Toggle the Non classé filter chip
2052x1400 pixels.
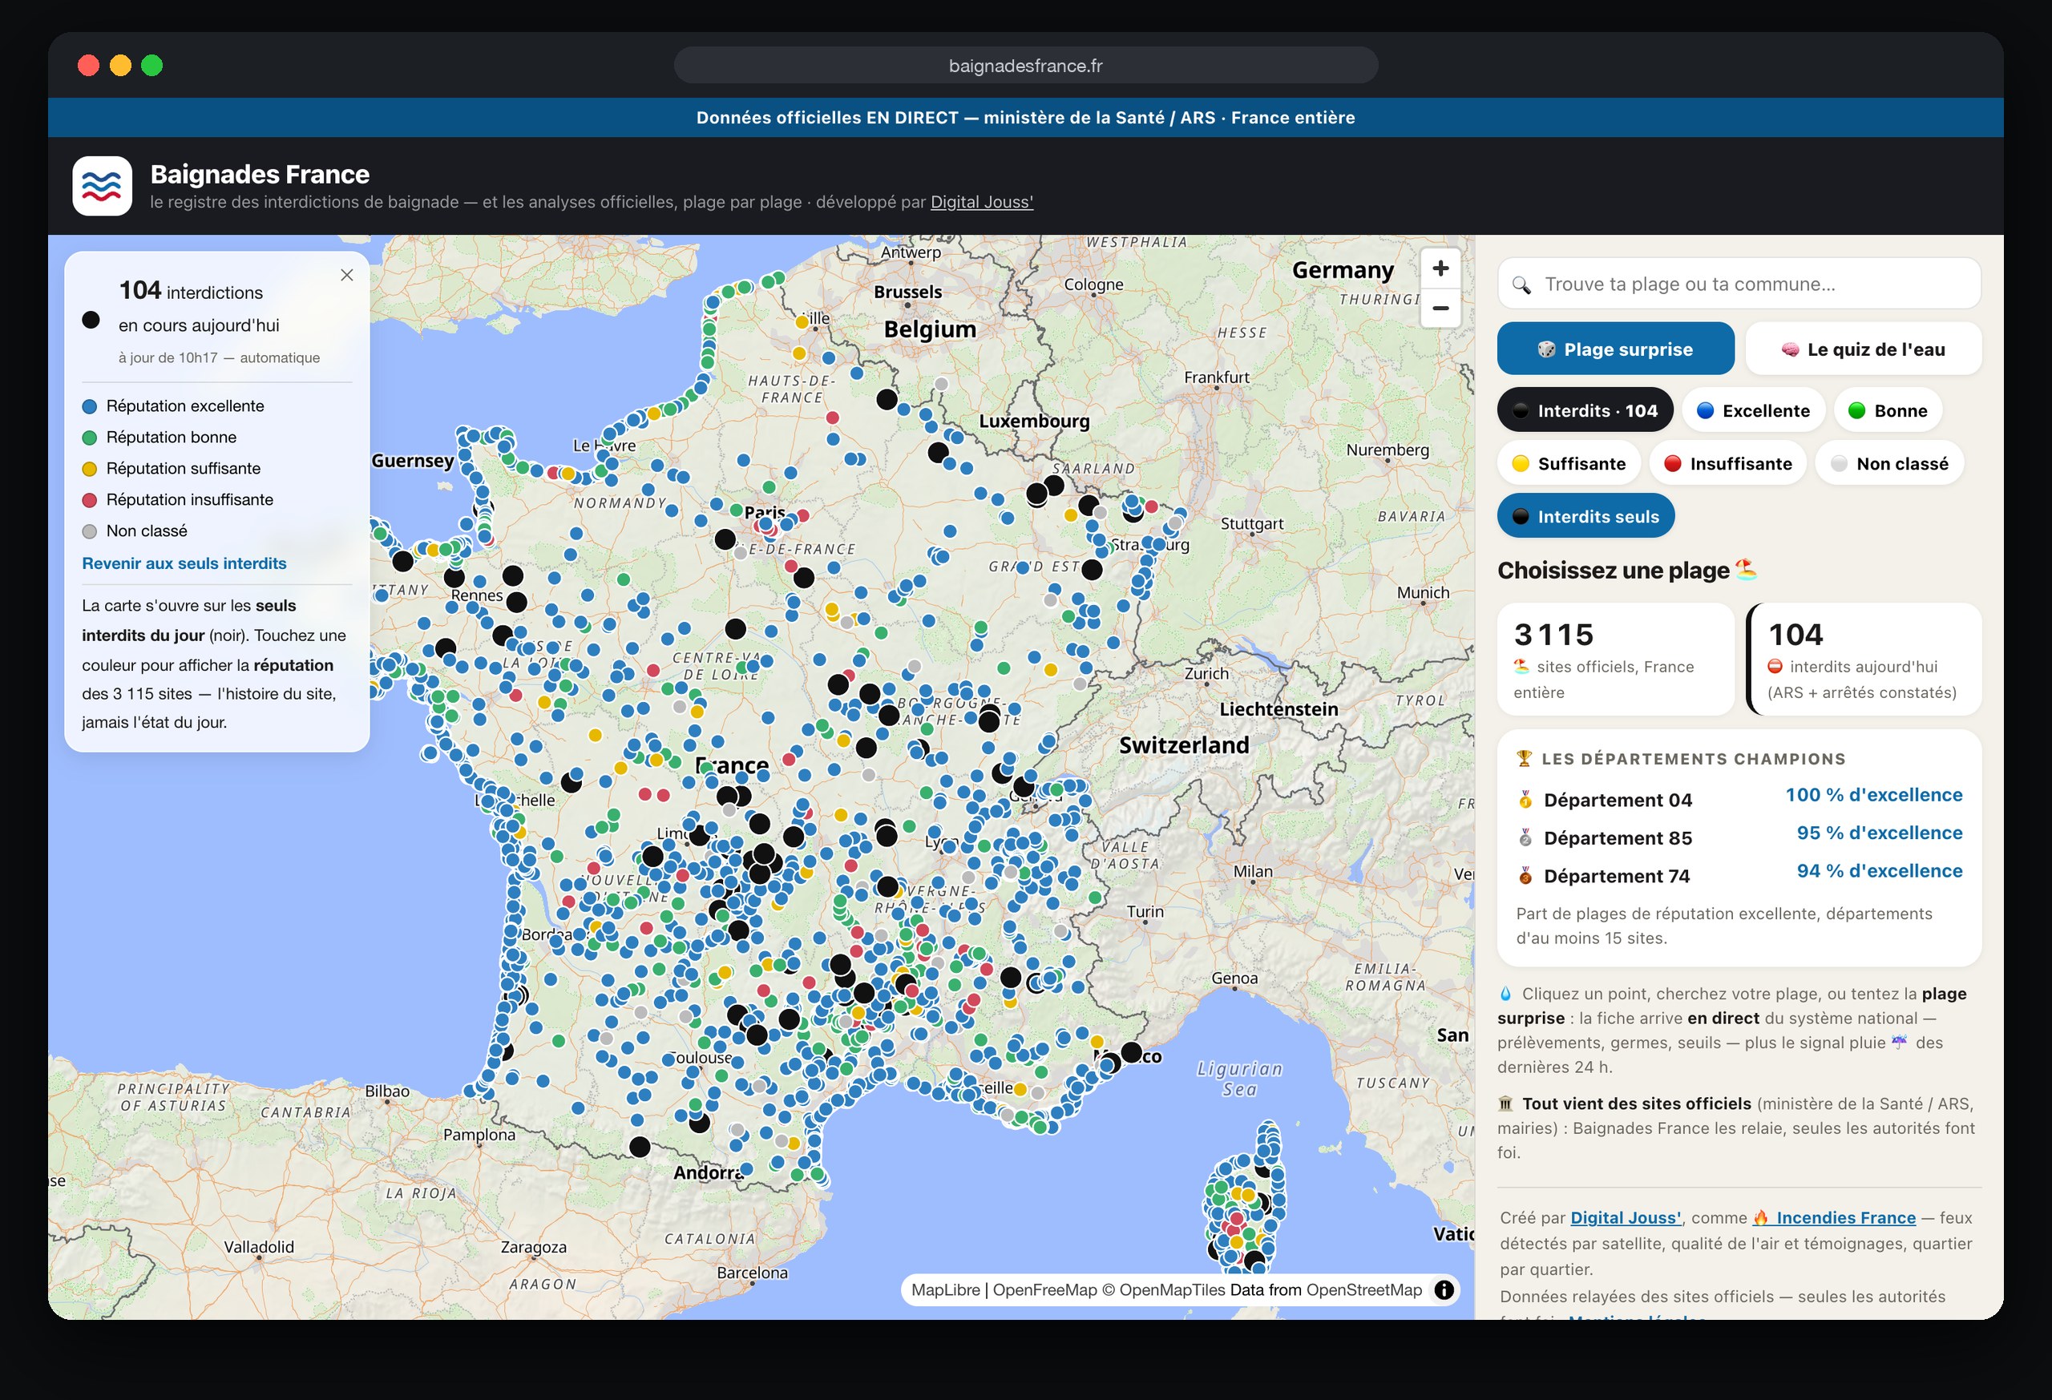[x=1889, y=463]
